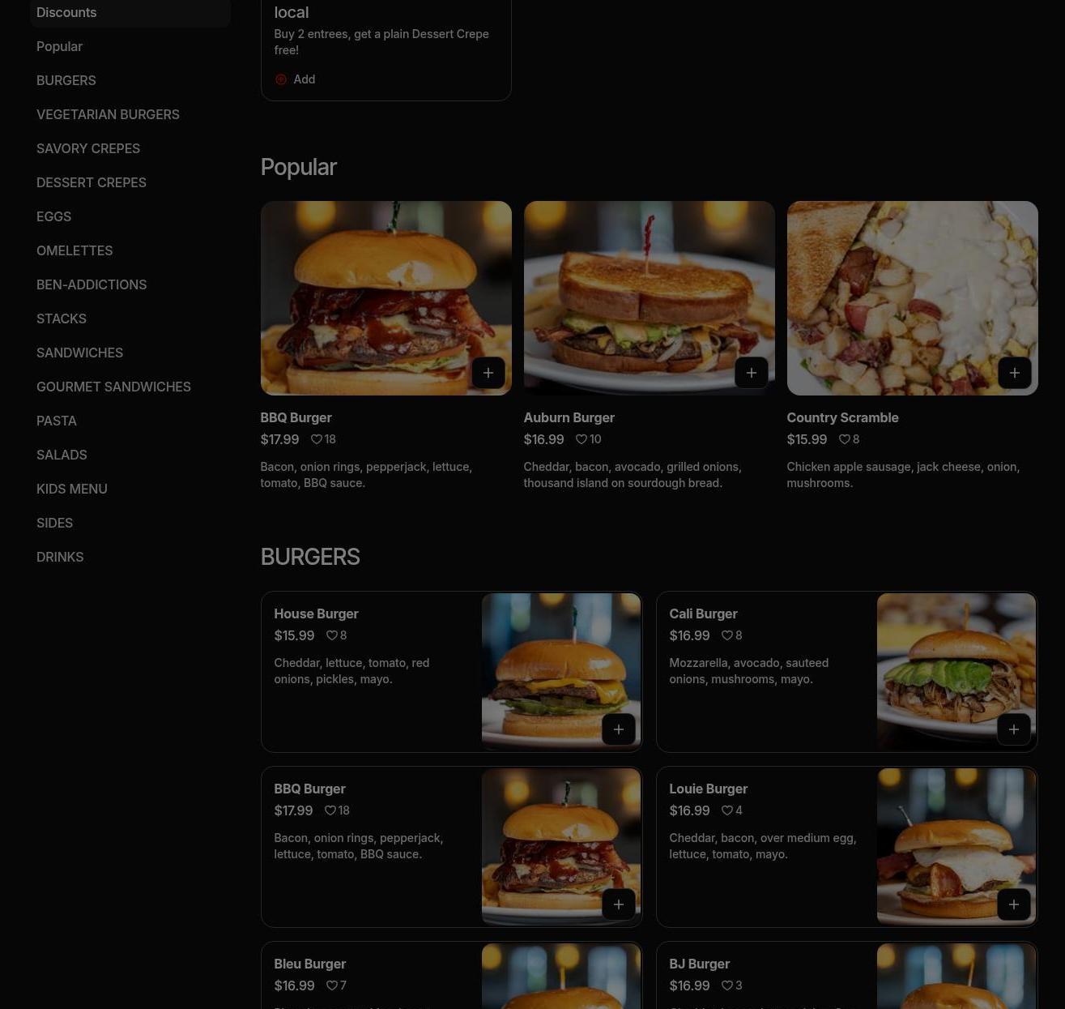Viewport: 1065px width, 1009px height.
Task: Click Add on the free Dessert Crepe offer
Action: [x=296, y=79]
